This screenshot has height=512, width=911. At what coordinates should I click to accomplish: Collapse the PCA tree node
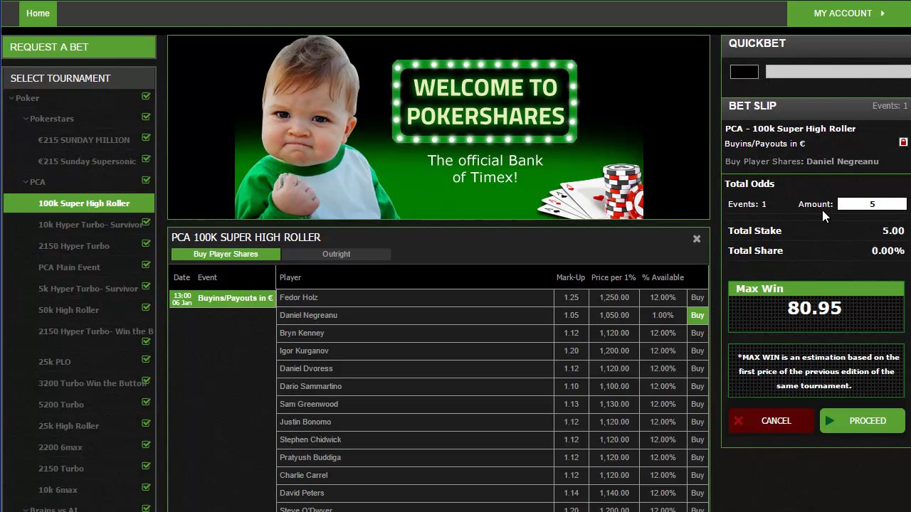tap(26, 182)
